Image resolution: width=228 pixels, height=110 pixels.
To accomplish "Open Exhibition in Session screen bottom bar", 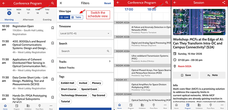I will coord(199,106).
